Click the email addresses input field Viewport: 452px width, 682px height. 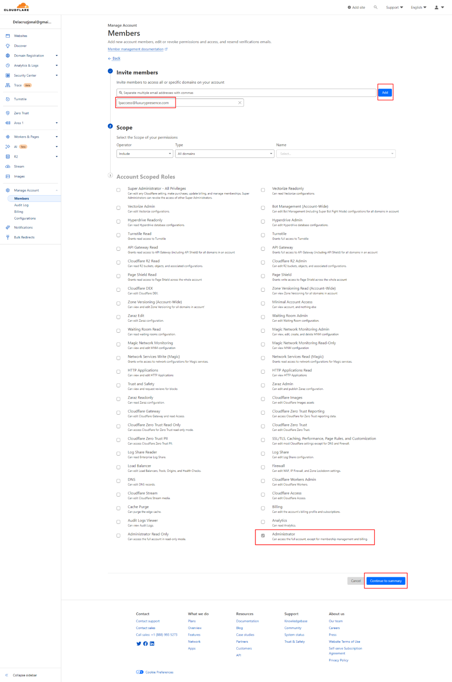[x=246, y=93]
